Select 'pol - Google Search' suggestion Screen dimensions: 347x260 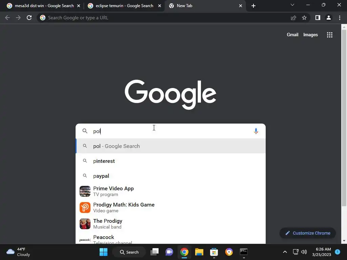170,146
